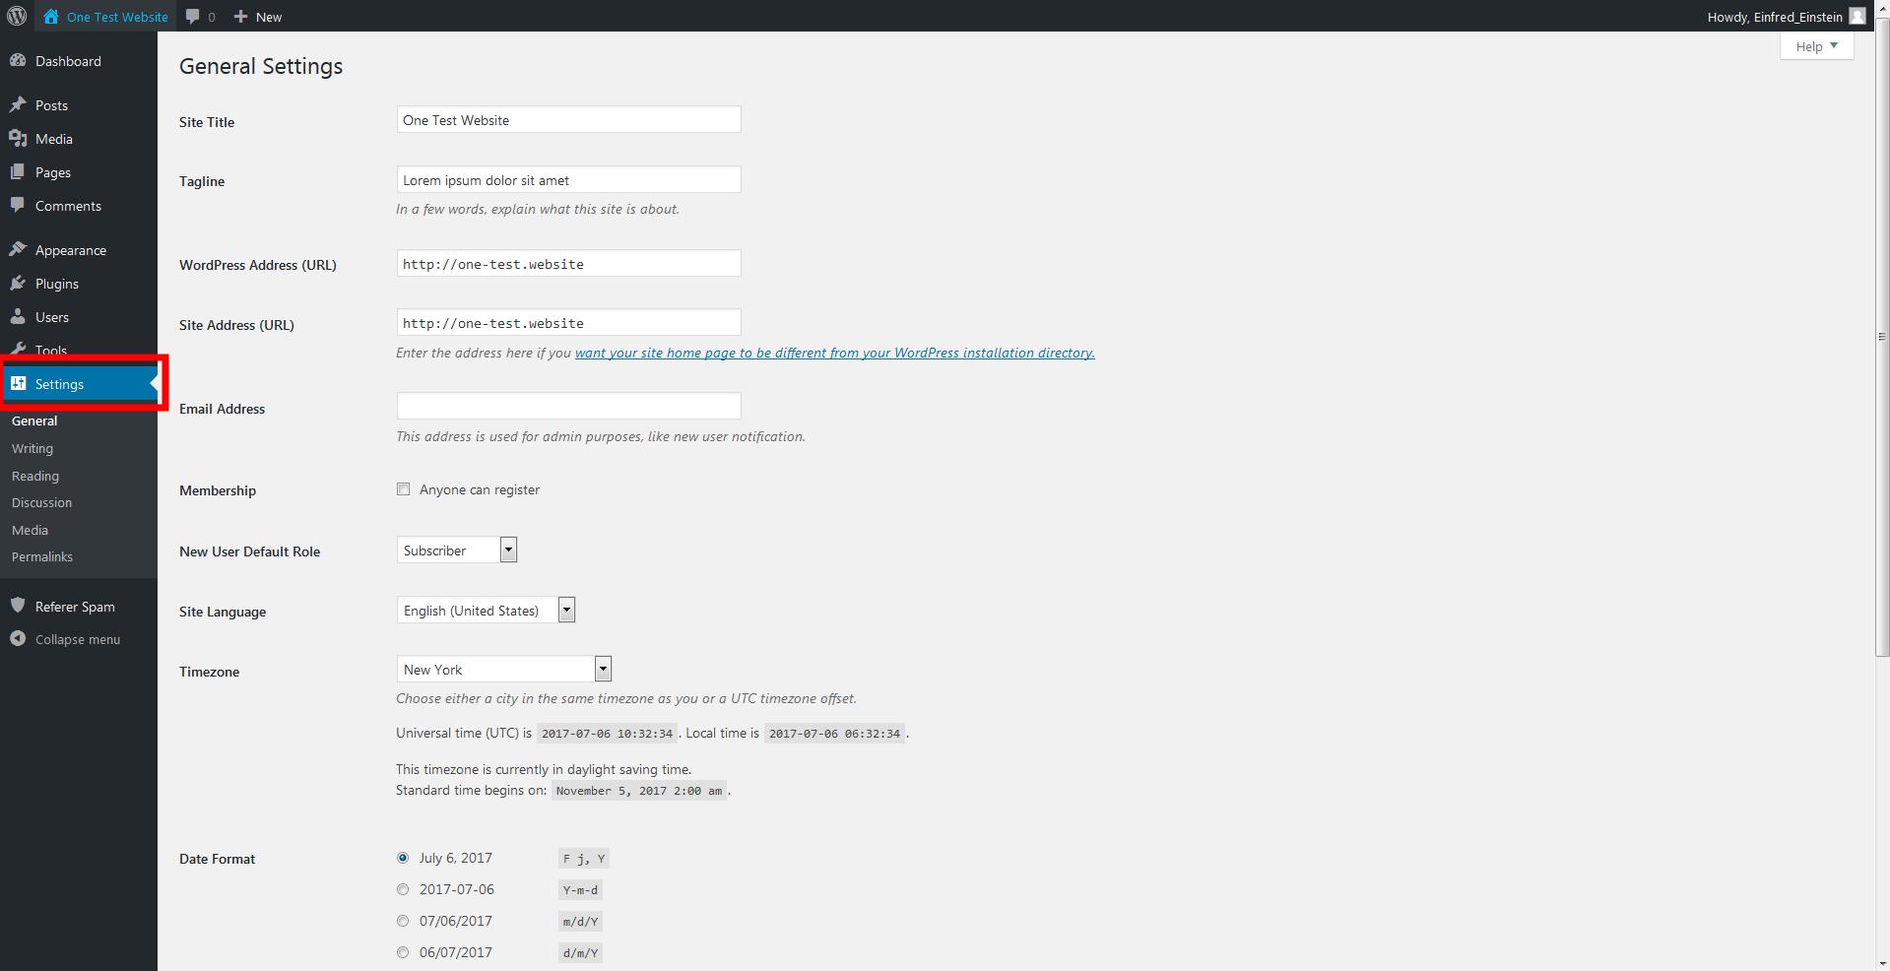
Task: Choose the d/m/Y date format option
Action: (402, 952)
